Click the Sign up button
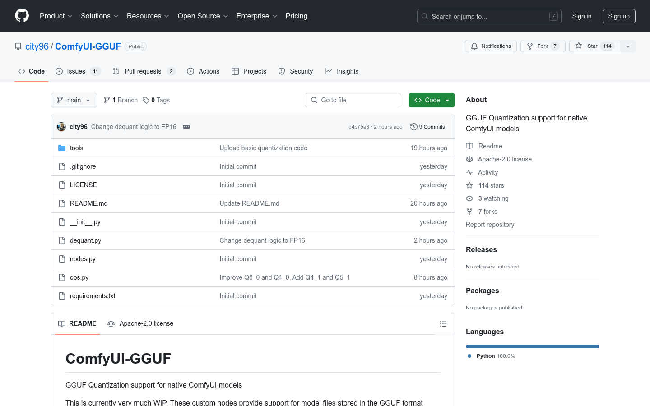Screen dimensions: 650x406 (x=618, y=16)
